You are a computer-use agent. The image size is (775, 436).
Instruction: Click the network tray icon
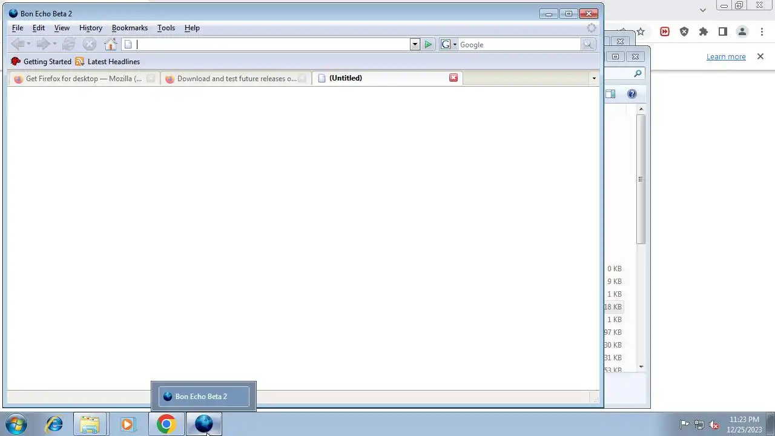(x=699, y=424)
